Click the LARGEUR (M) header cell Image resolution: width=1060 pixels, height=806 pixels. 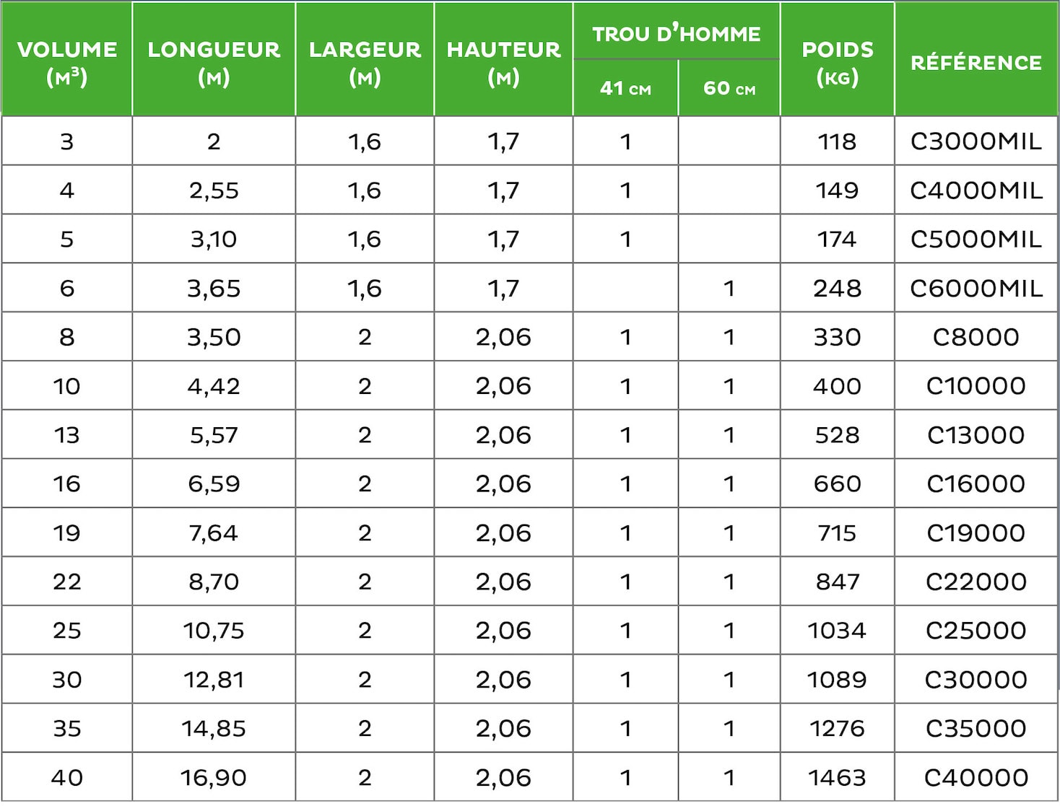pos(365,62)
